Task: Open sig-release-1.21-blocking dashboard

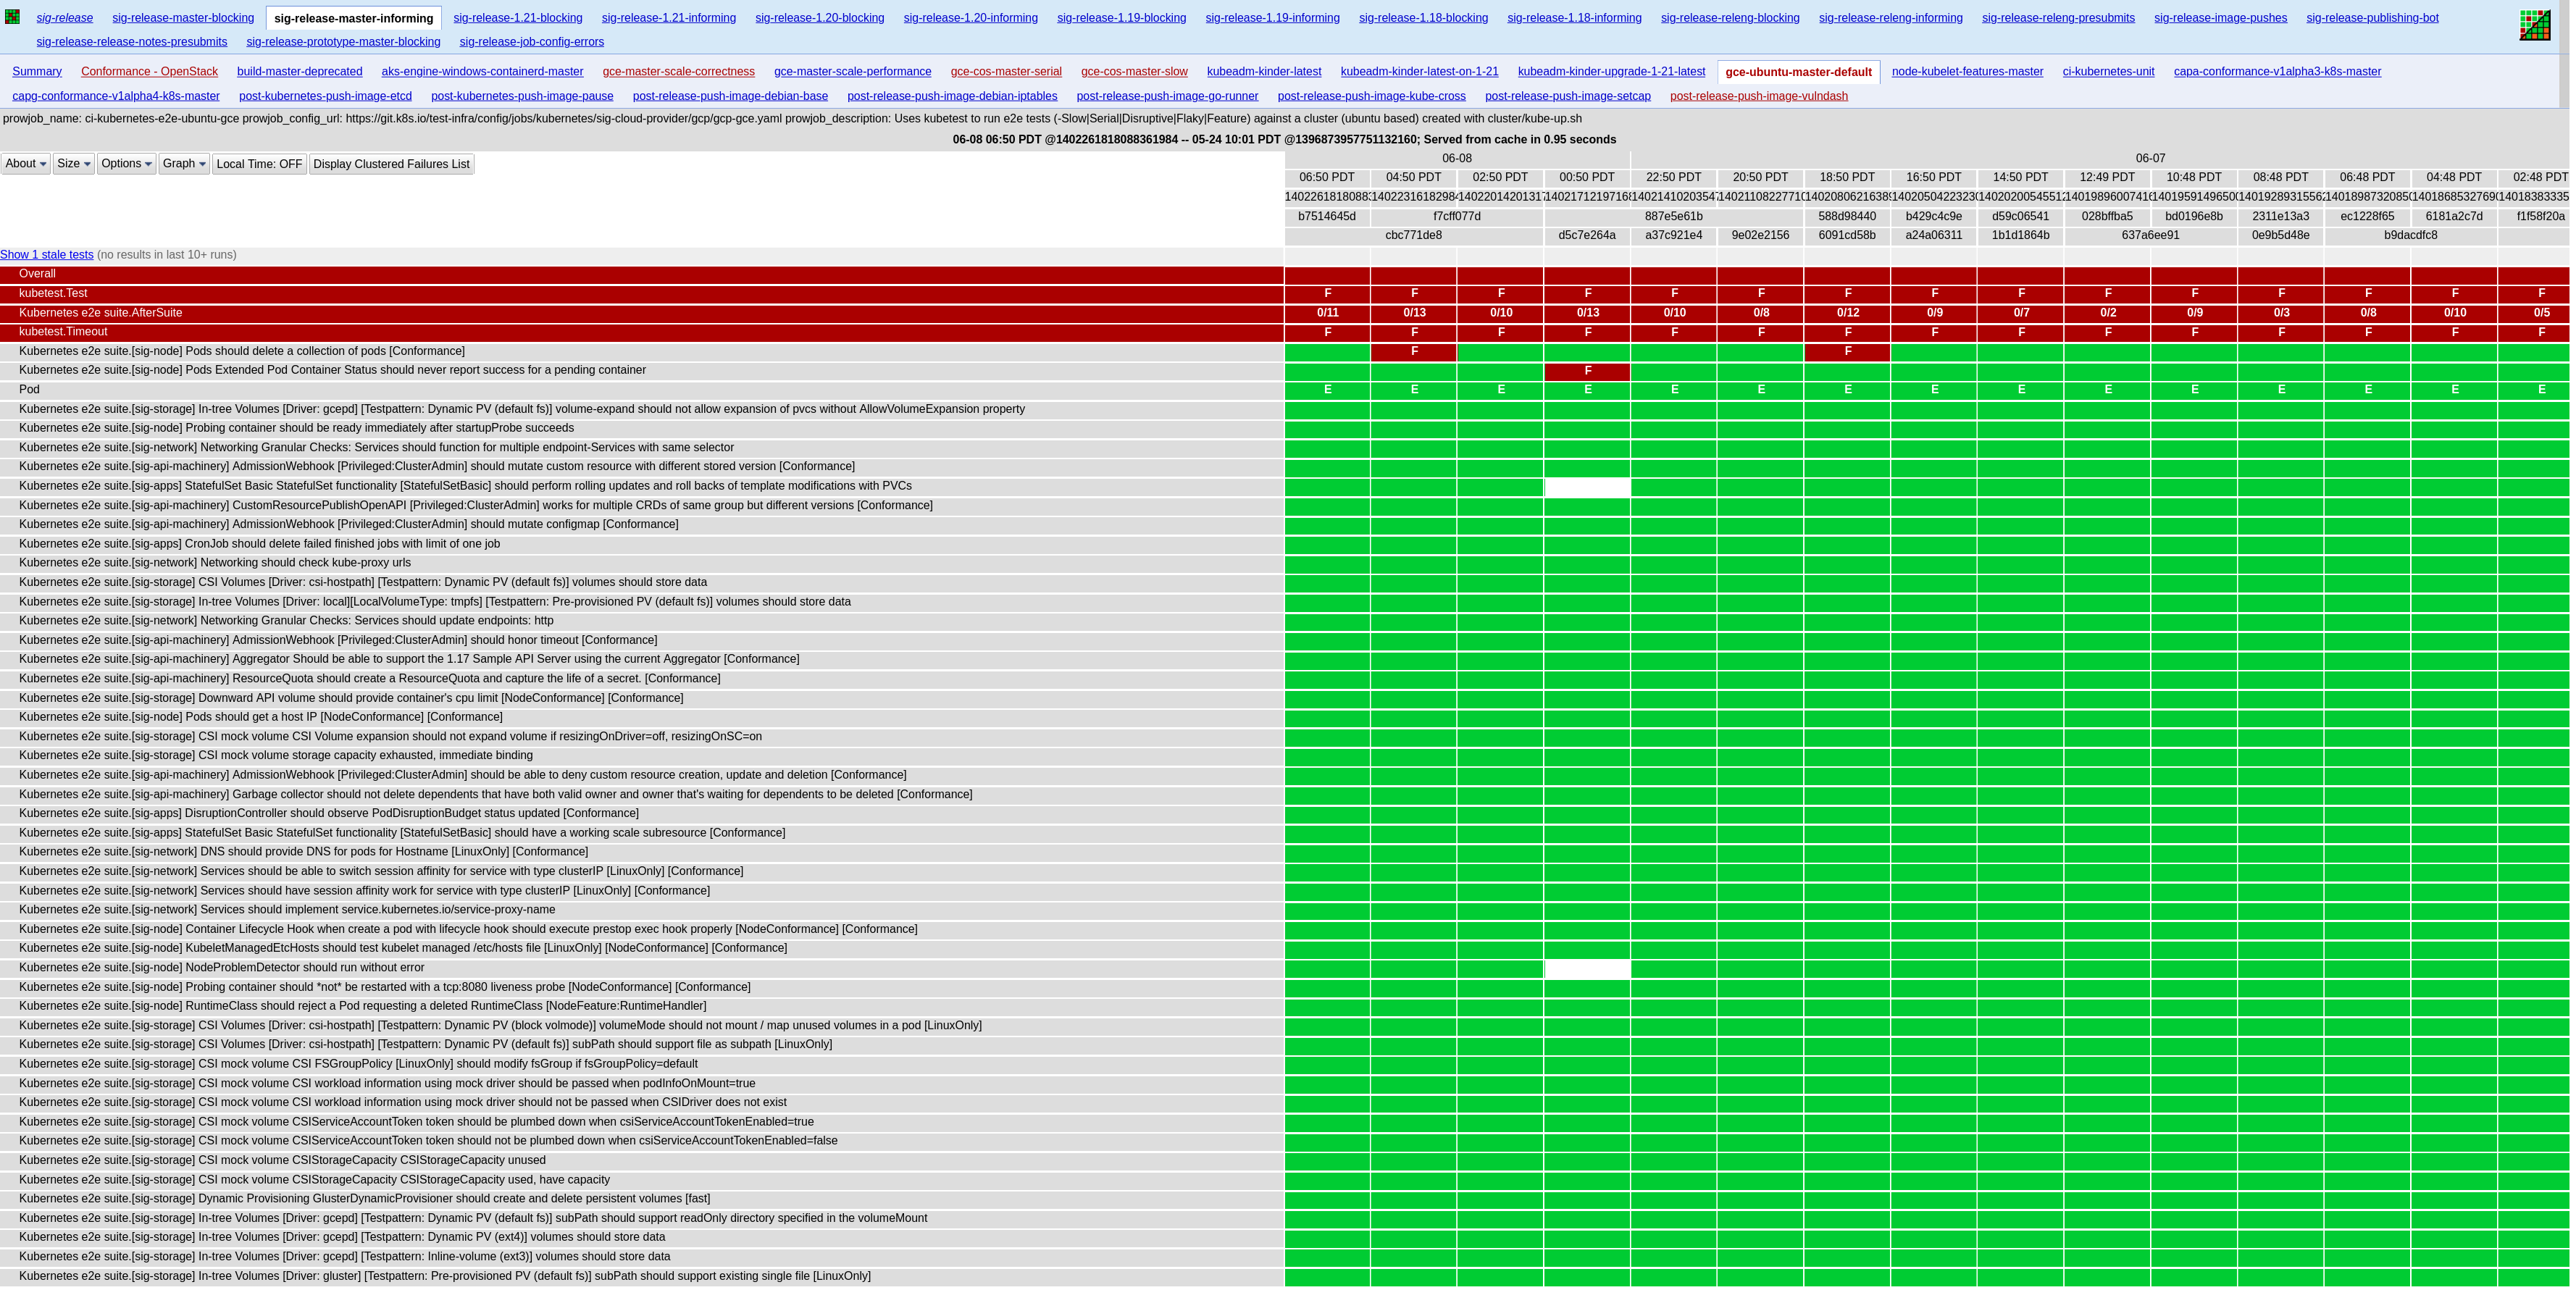Action: (518, 18)
